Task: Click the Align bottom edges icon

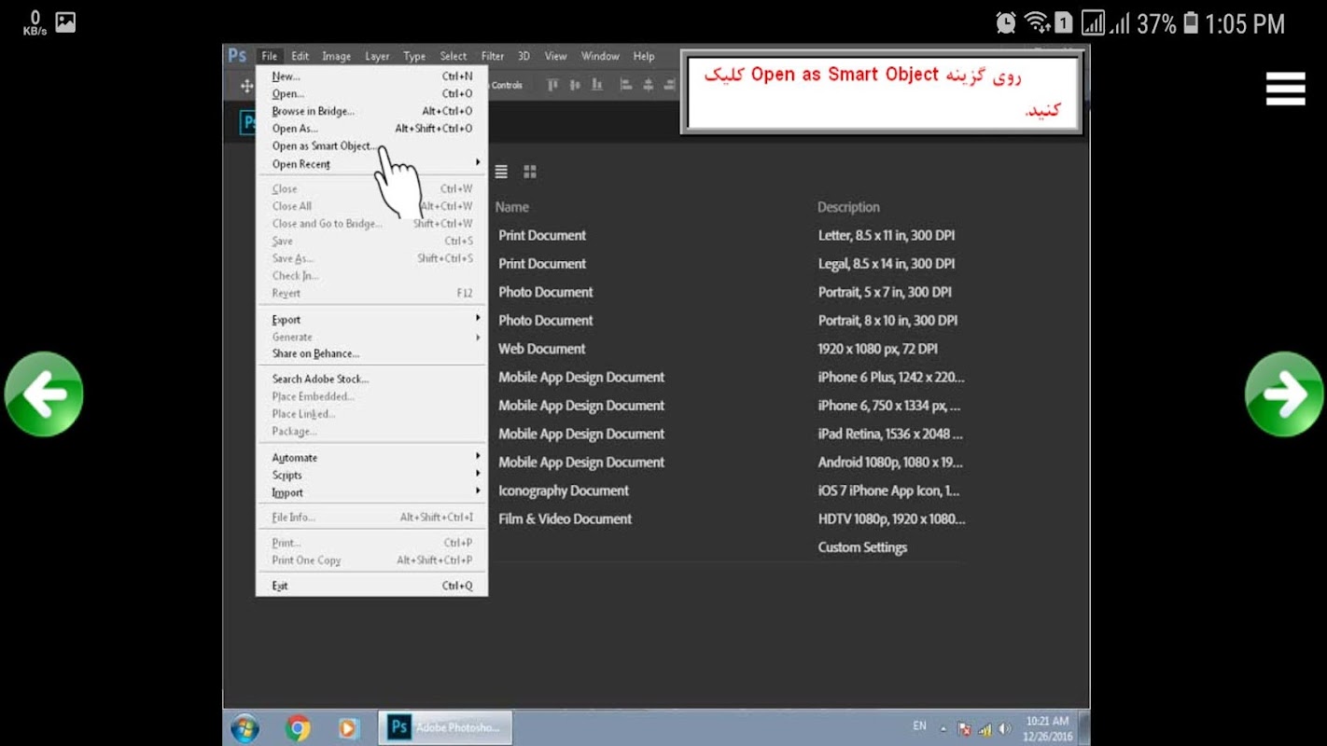Action: [x=597, y=85]
